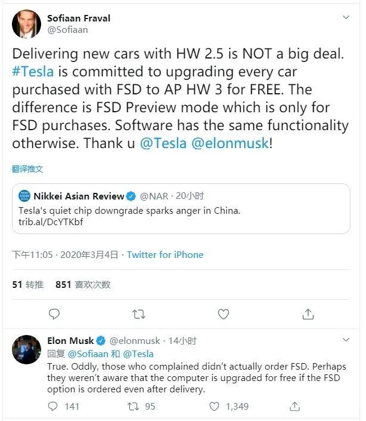Open Elon Musk's avatar thumbnail

click(x=26, y=348)
